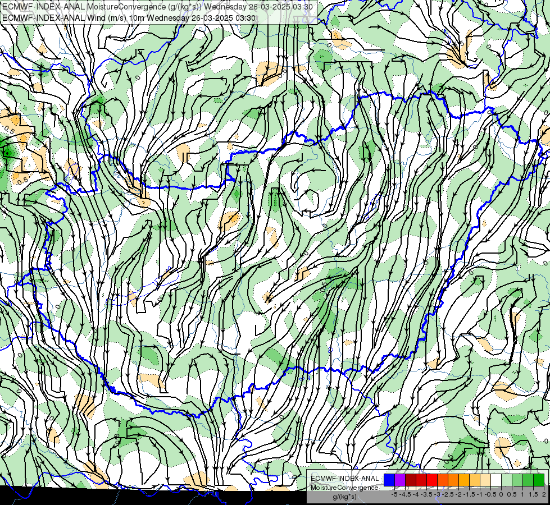
Task: Click the MoistureConvergence title line at top
Action: tap(157, 7)
